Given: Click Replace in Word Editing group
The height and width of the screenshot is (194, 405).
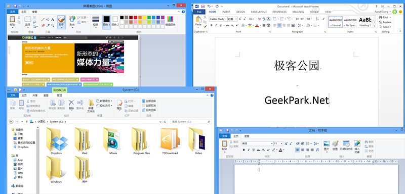Looking at the screenshot, I should point(385,22).
